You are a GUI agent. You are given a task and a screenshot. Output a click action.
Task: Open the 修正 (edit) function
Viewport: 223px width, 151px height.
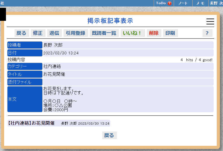click(37, 33)
